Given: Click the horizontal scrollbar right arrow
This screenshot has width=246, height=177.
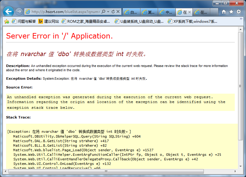Looking at the screenshot, I should [235, 171].
